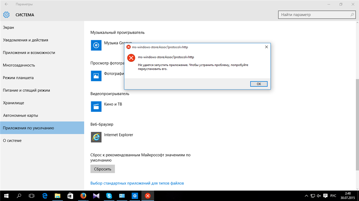Open the Windows Start button

tap(6, 196)
